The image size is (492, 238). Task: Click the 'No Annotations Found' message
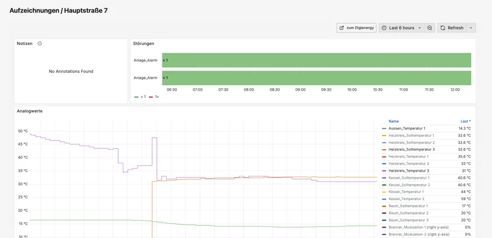point(71,72)
